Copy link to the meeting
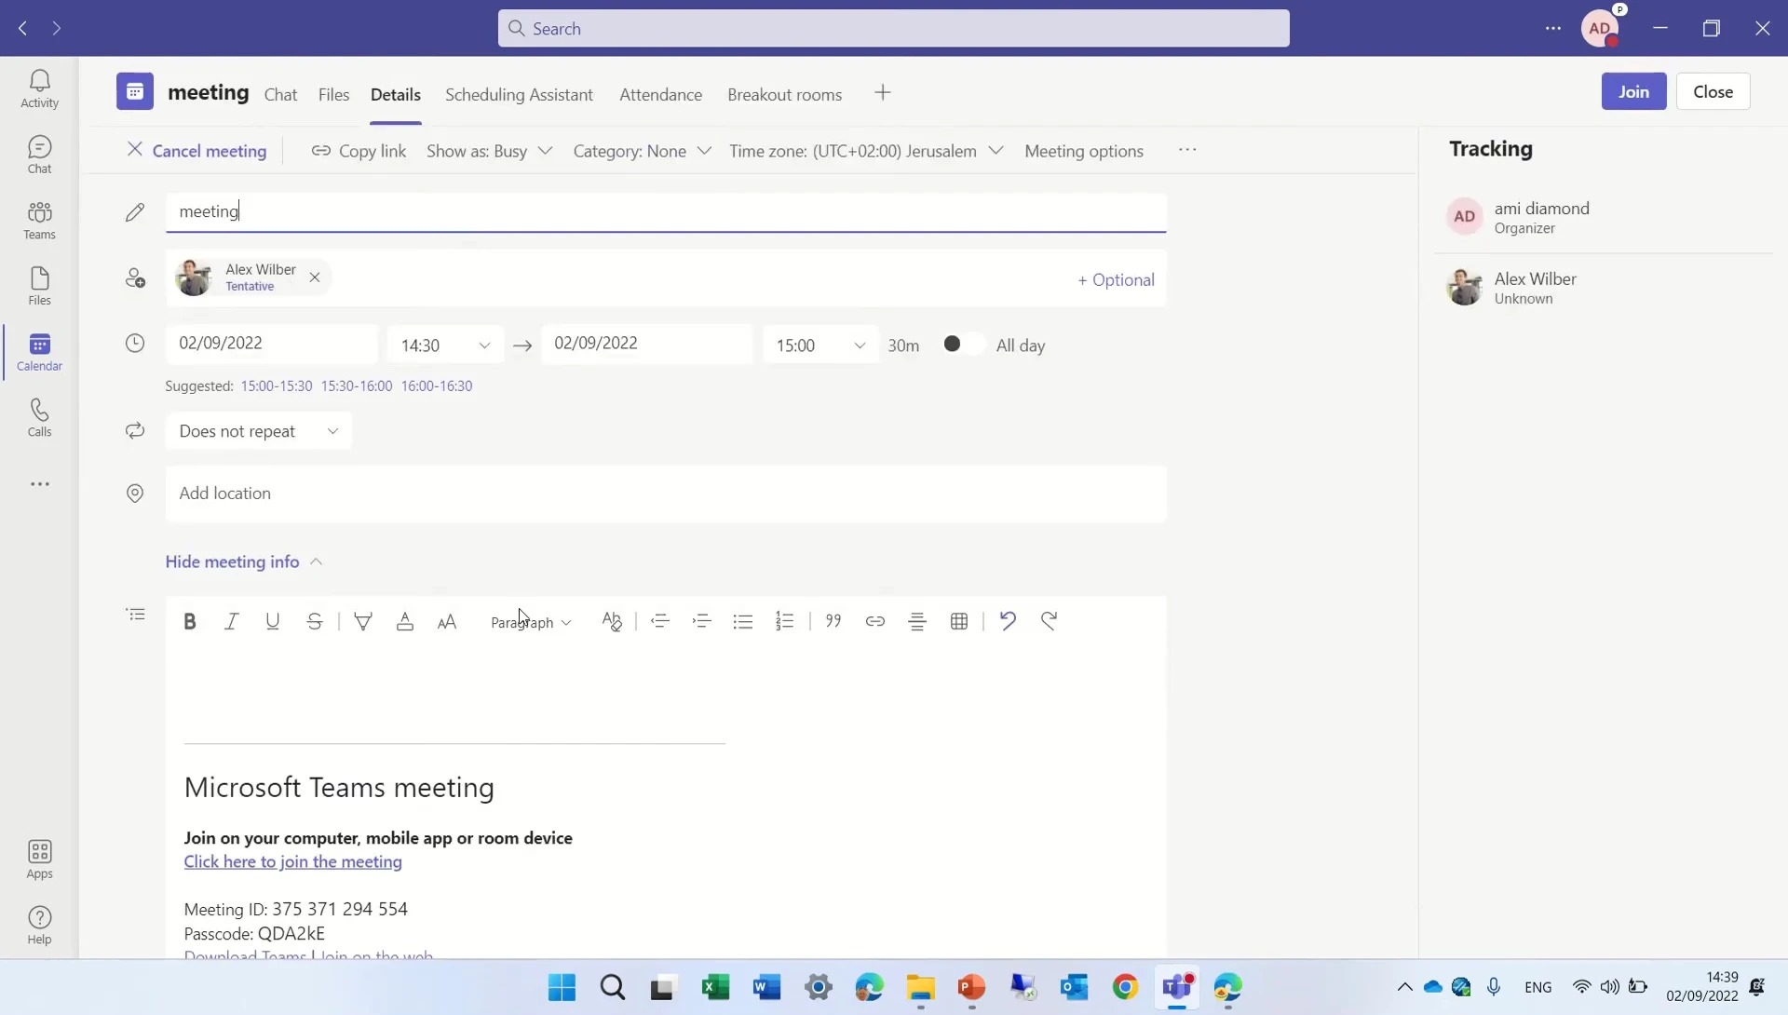1788x1015 pixels. [x=359, y=151]
